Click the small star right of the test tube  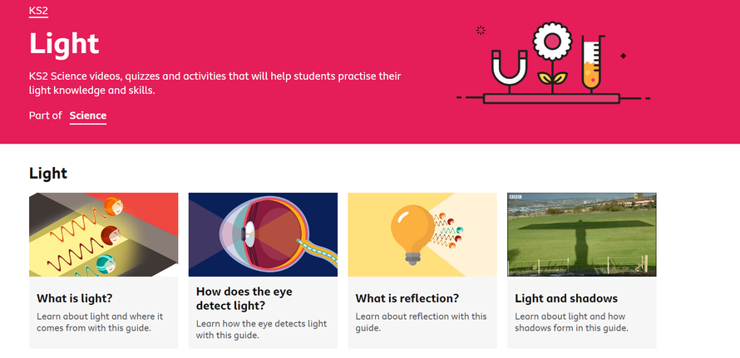(x=623, y=56)
